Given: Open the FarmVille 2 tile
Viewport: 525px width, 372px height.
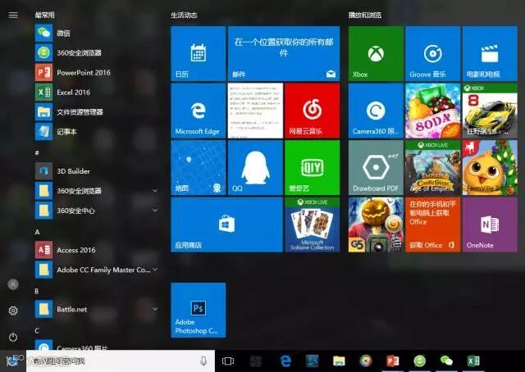Looking at the screenshot, I should pos(490,168).
